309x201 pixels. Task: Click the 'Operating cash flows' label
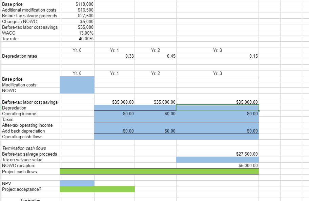(22, 137)
